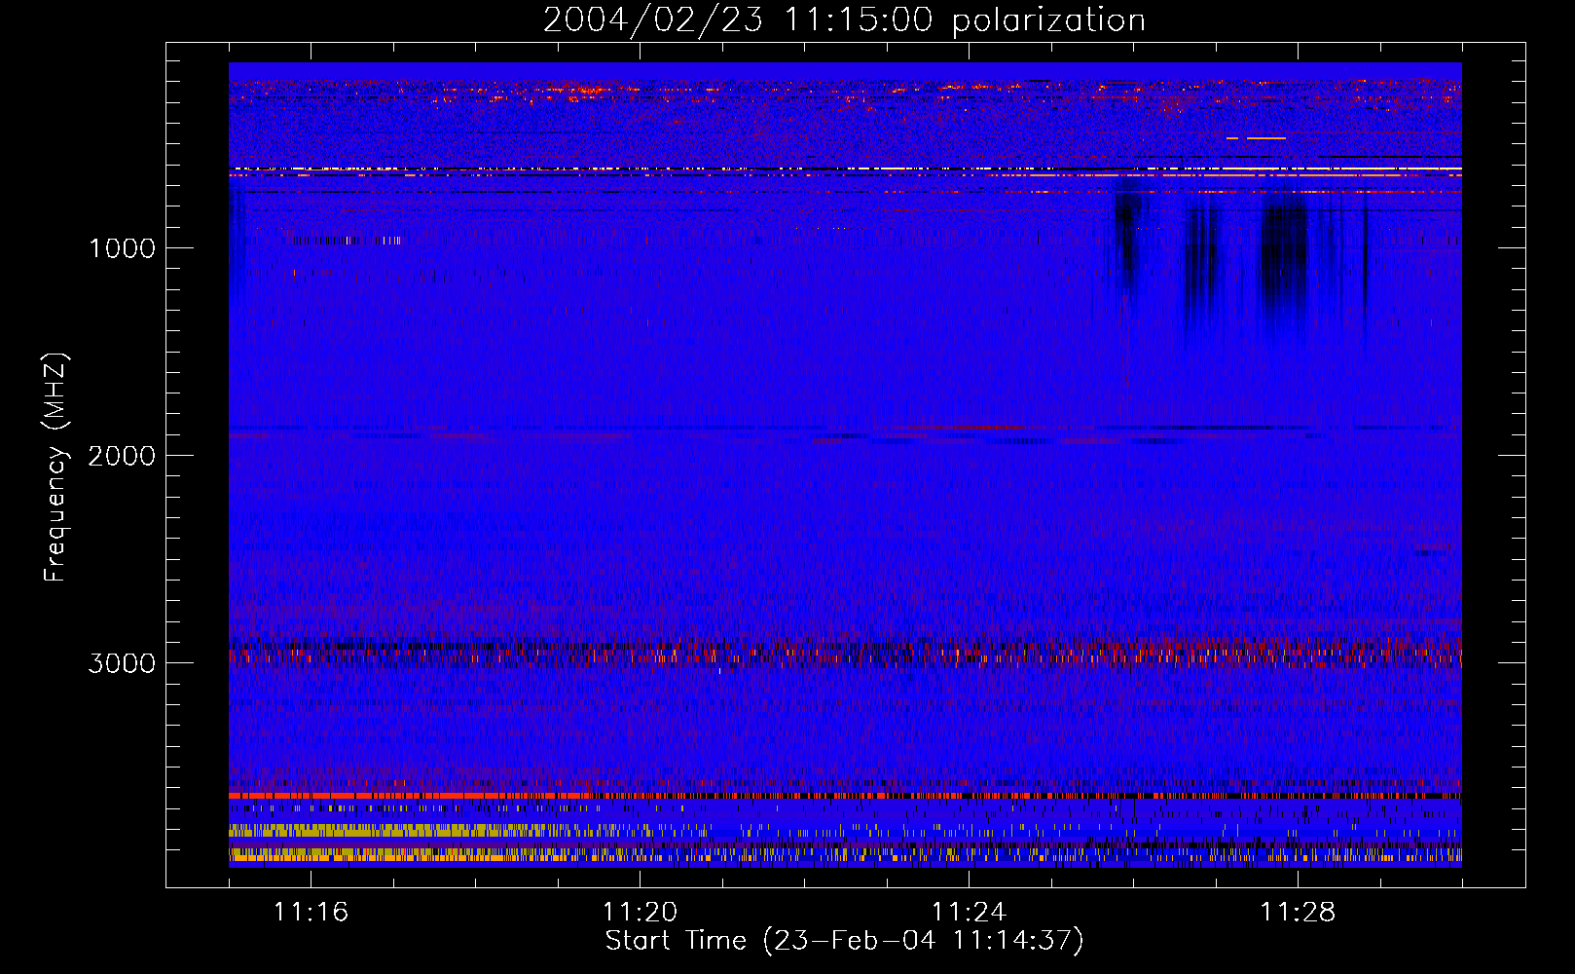
Task: Click the "2000" frequency tick label
Action: tap(122, 456)
